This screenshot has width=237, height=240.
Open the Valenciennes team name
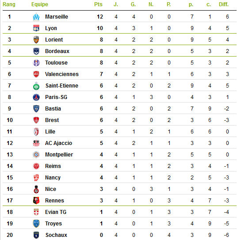(x=62, y=74)
